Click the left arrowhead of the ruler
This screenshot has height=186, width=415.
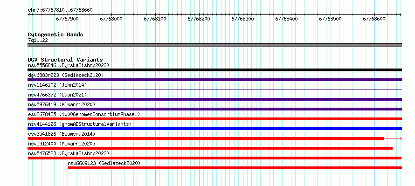click(29, 15)
